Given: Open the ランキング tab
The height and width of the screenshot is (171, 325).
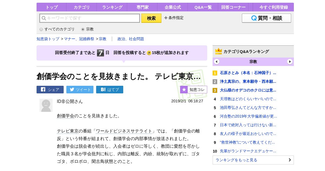Looking at the screenshot, I should pos(112,7).
